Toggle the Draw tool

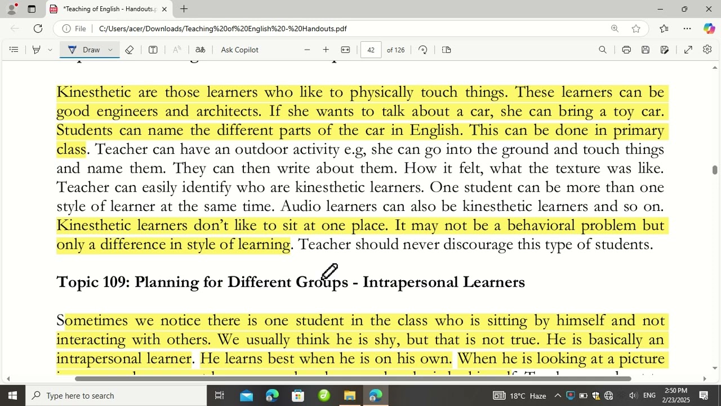(84, 50)
